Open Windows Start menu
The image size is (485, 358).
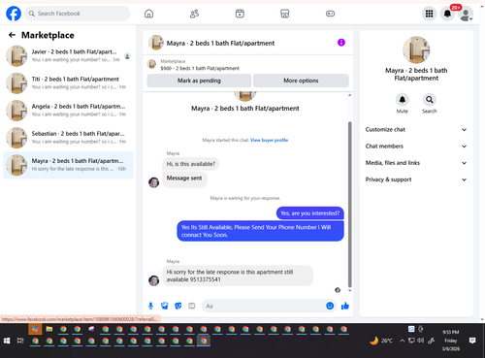[x=7, y=341]
